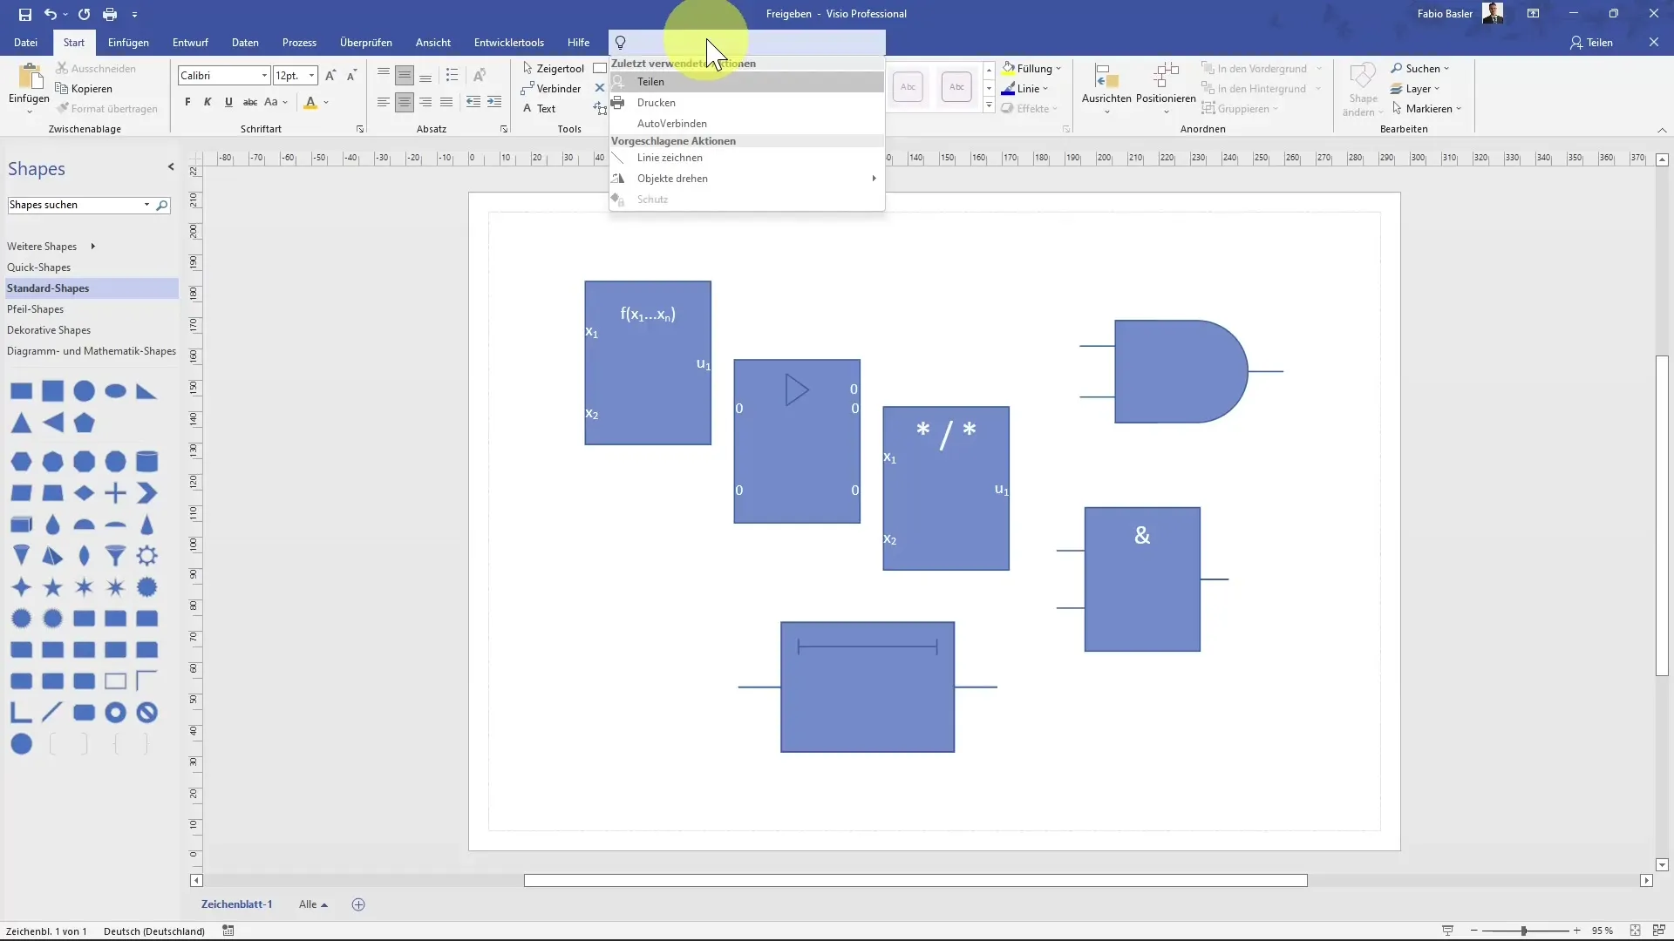
Task: Decrease font size with the small A
Action: (x=351, y=76)
